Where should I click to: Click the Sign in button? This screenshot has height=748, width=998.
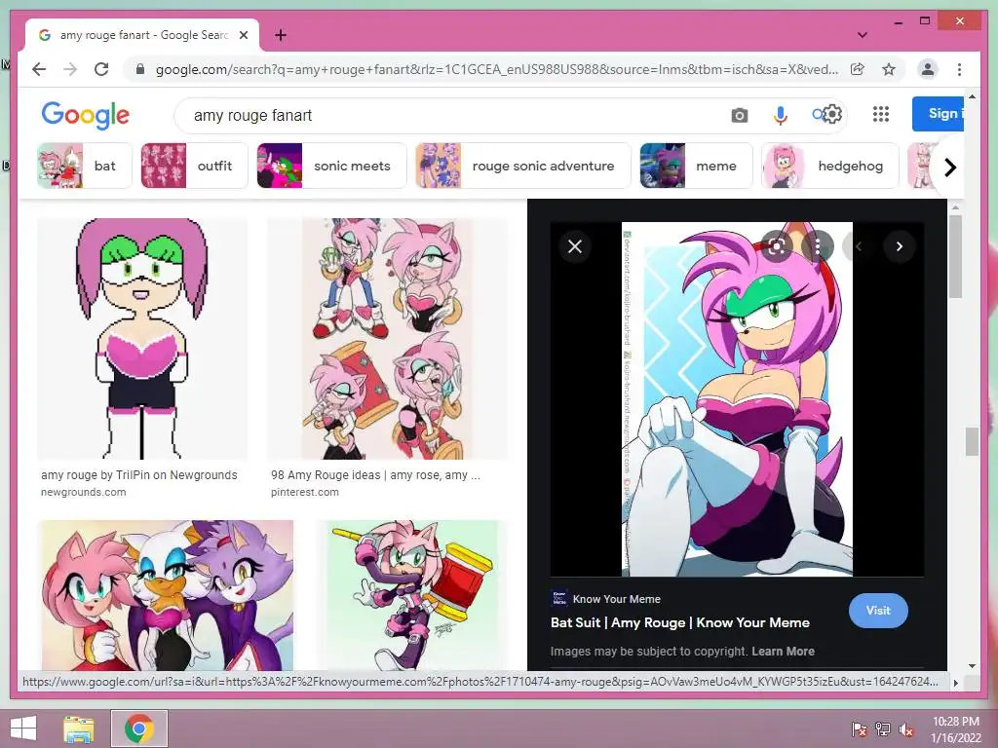pos(939,114)
